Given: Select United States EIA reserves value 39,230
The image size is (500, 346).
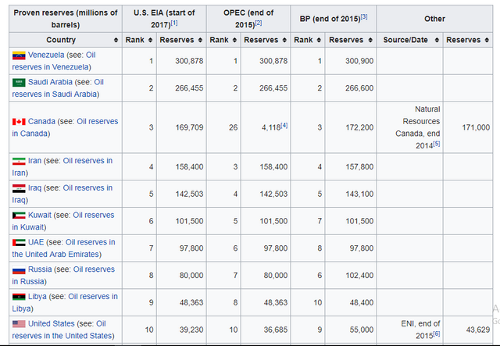Looking at the screenshot, I should (191, 330).
